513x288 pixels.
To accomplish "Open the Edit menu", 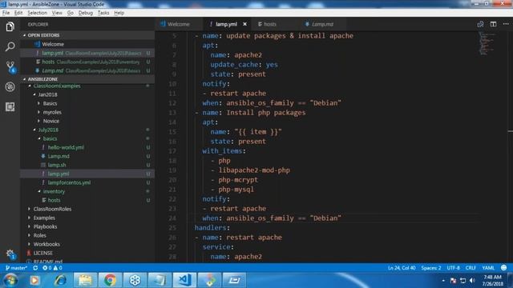I will (18, 13).
